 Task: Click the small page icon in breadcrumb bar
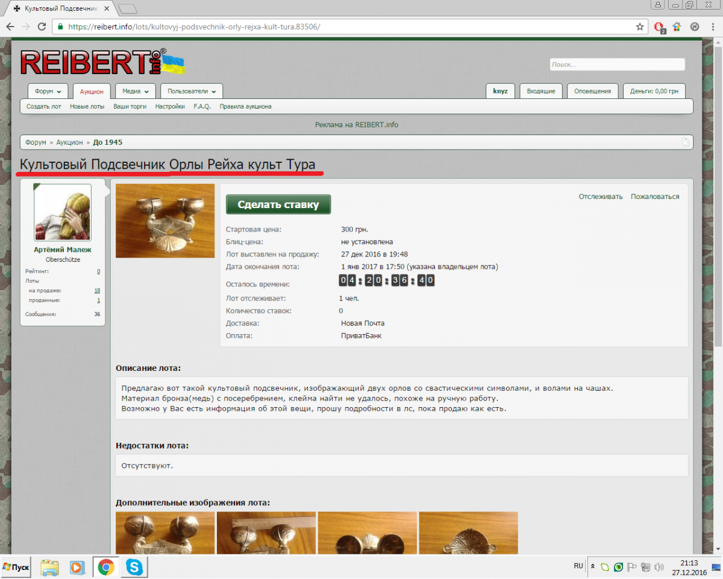(685, 142)
